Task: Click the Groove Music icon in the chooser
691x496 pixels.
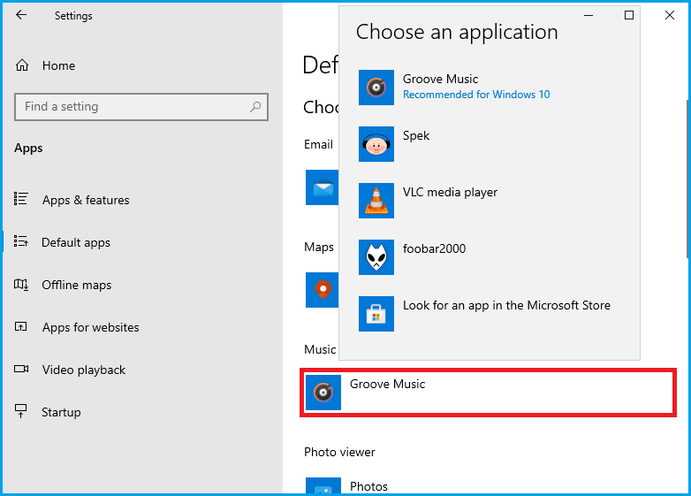Action: [x=376, y=88]
